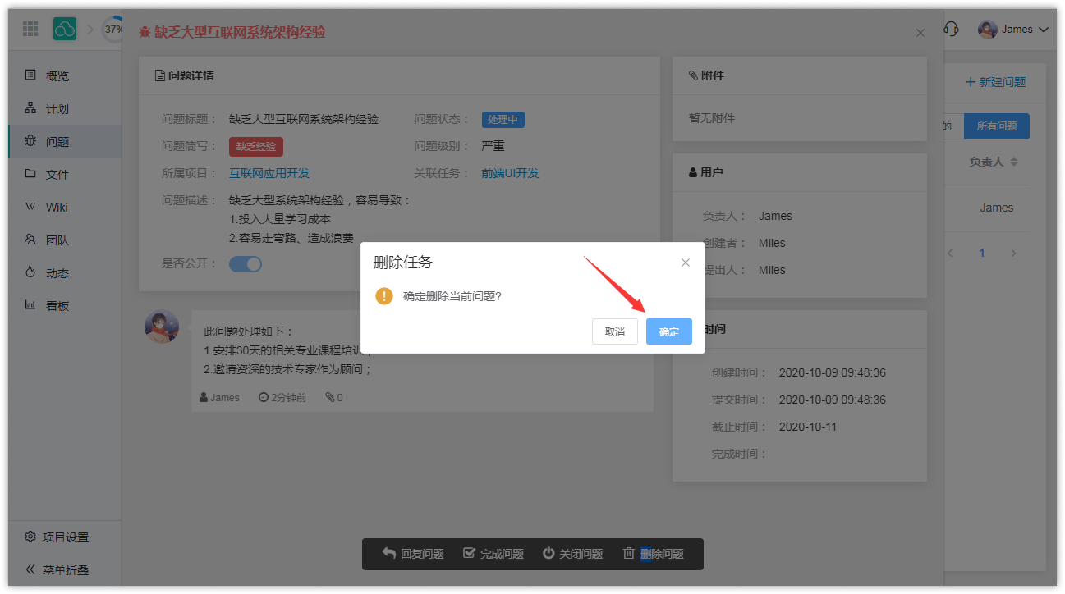Click the green cloud logo icon
This screenshot has width=1065, height=594.
(x=65, y=30)
